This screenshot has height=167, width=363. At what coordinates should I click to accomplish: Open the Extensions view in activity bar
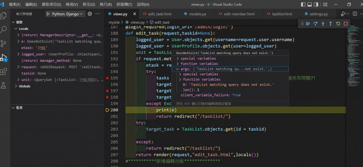(x=4, y=72)
